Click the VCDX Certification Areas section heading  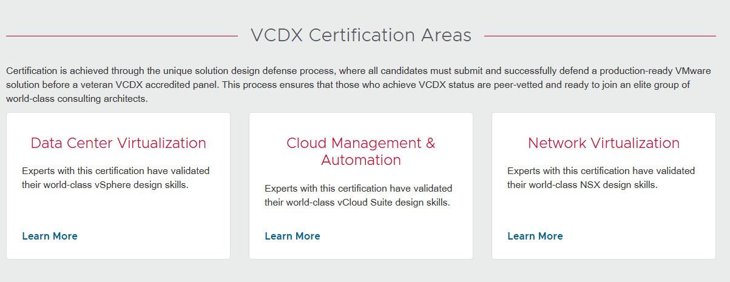click(x=361, y=35)
